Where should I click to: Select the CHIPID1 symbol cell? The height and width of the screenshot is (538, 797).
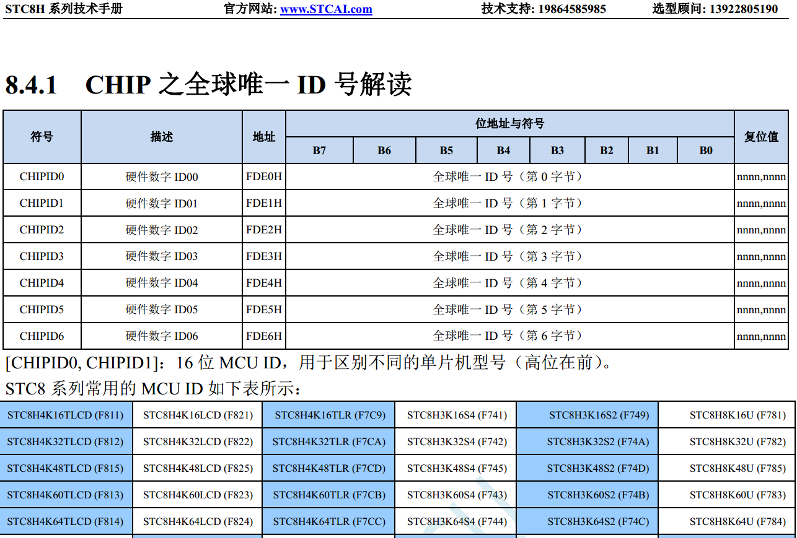pos(42,203)
